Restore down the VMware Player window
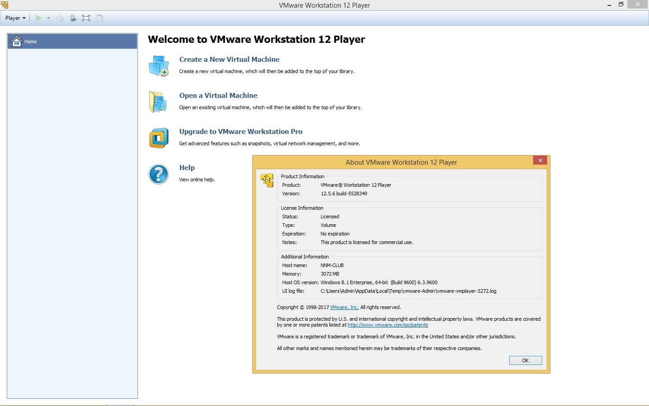This screenshot has height=406, width=649. pyautogui.click(x=621, y=5)
